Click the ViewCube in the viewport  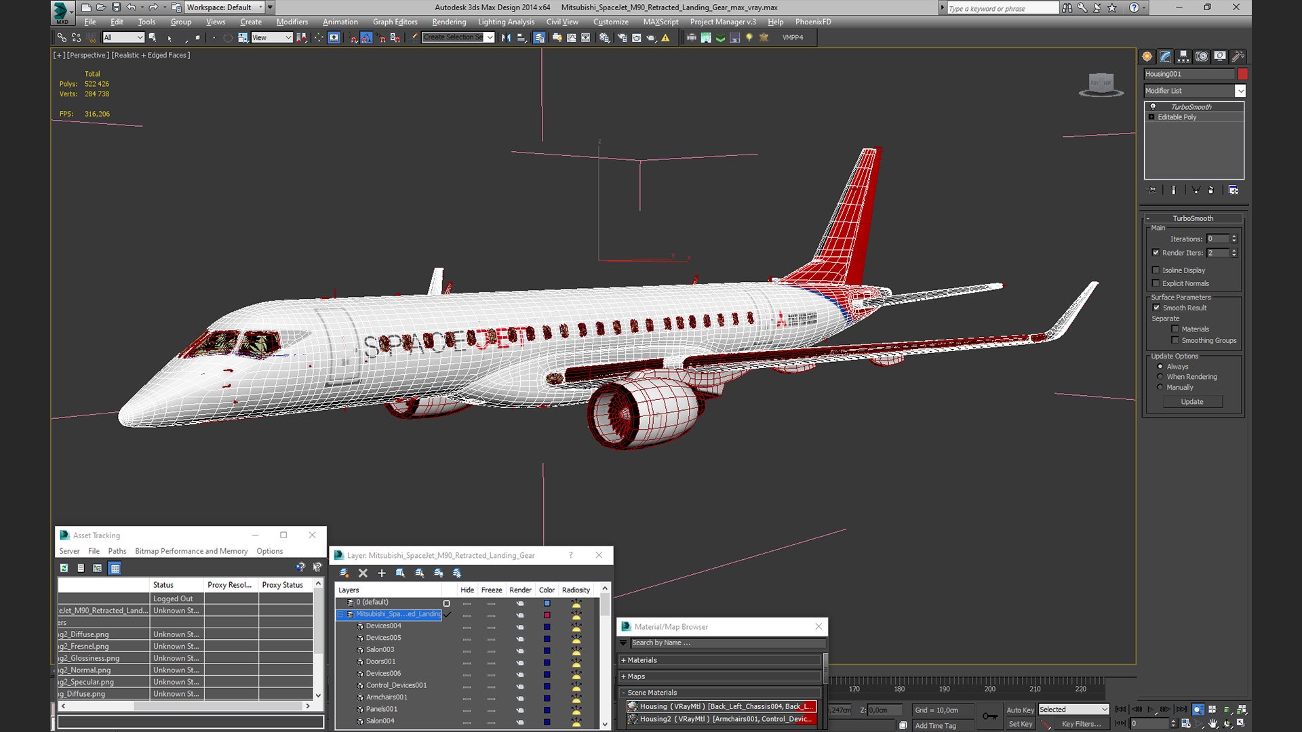pos(1101,84)
